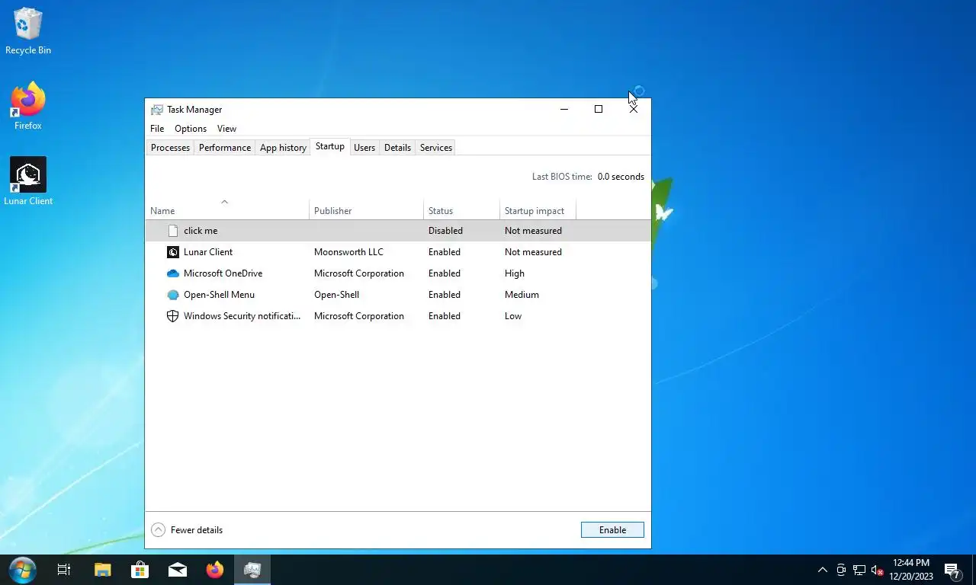Click the Disabled status cell
The image size is (976, 585).
445,231
